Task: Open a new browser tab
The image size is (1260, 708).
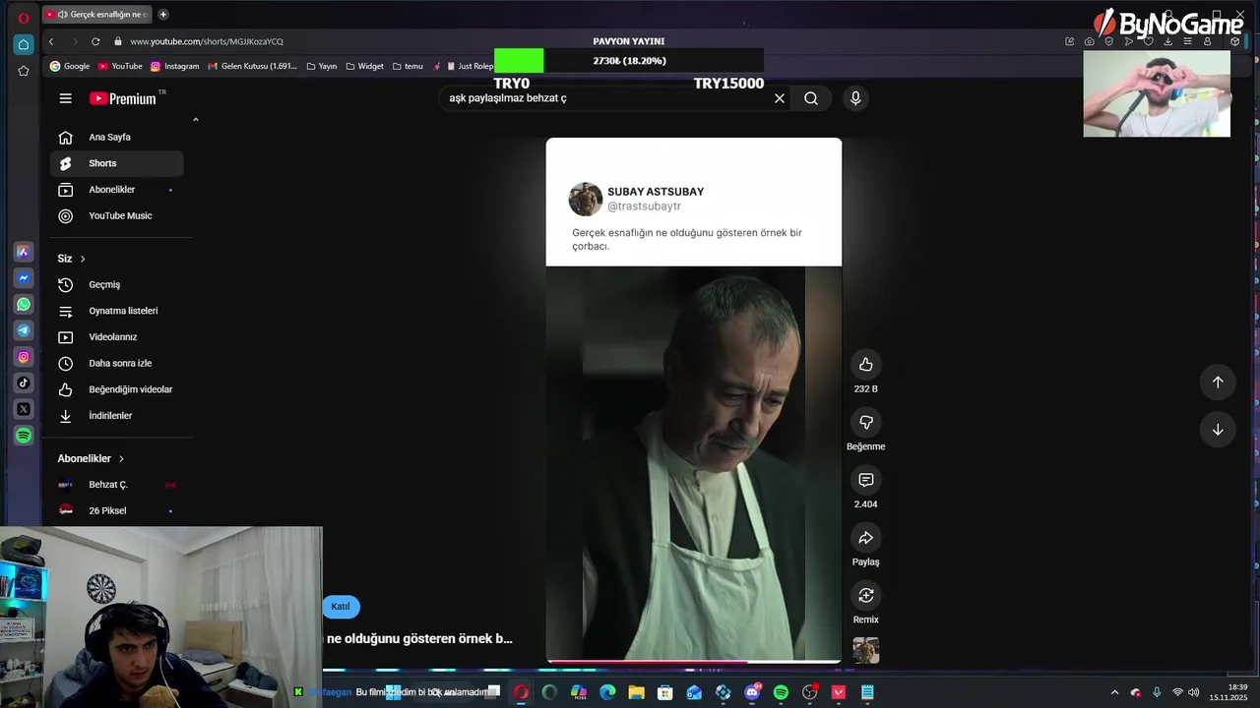Action: pyautogui.click(x=163, y=14)
